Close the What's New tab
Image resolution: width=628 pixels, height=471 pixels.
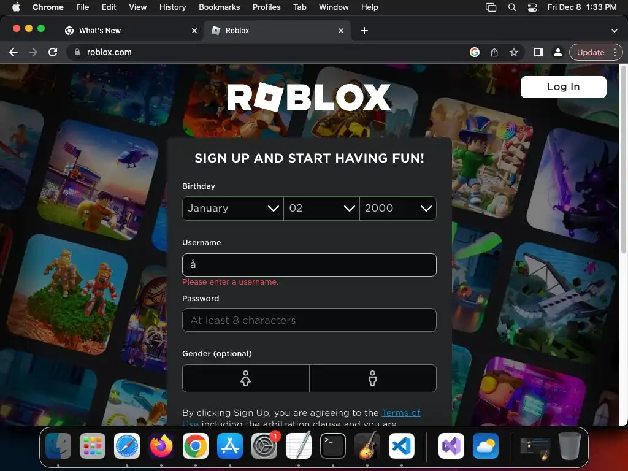click(194, 31)
